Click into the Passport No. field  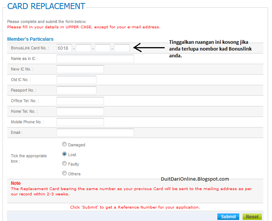click(x=76, y=91)
